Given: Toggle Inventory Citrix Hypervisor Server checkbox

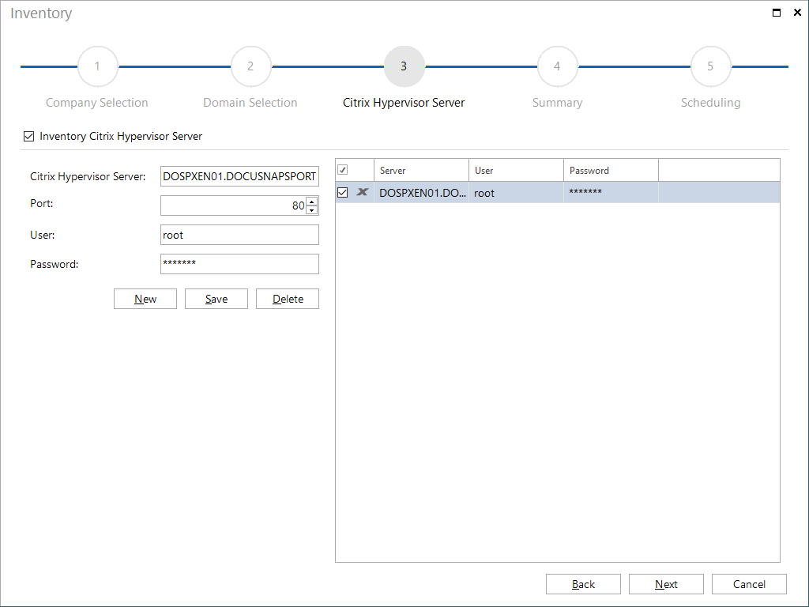Looking at the screenshot, I should (29, 136).
